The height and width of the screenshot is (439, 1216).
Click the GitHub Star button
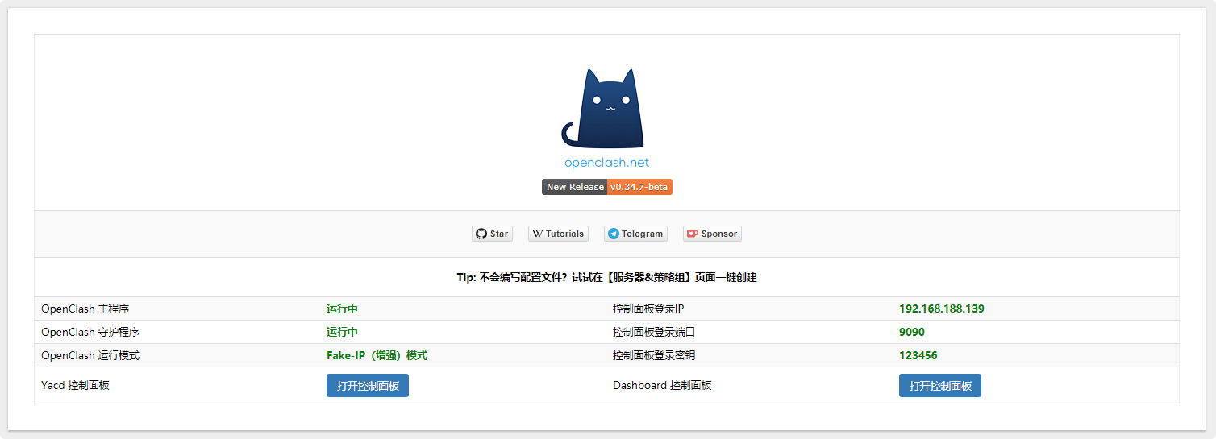pyautogui.click(x=492, y=234)
